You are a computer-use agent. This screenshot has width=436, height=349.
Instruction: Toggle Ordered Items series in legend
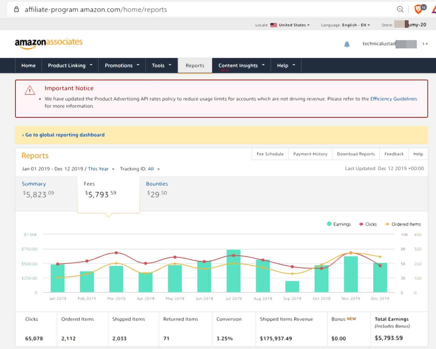403,224
